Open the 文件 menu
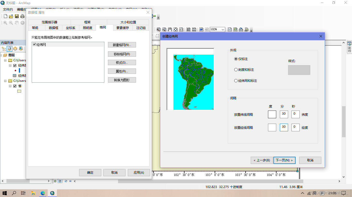The image size is (352, 197). click(x=7, y=9)
